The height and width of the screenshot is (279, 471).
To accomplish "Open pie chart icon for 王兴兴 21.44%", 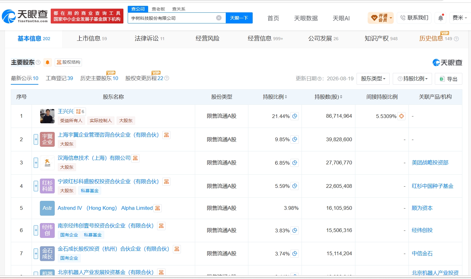I will click(x=295, y=116).
